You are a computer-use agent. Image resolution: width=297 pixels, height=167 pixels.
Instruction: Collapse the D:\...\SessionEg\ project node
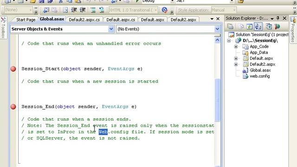pos(229,40)
